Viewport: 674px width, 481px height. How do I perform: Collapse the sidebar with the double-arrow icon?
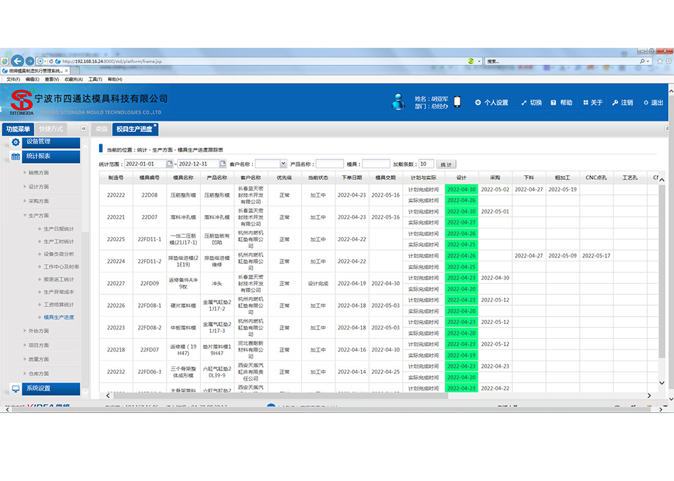tap(84, 129)
